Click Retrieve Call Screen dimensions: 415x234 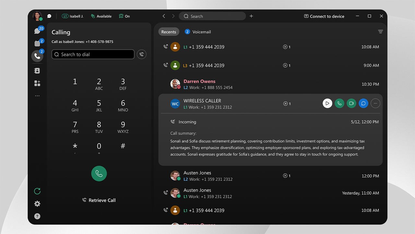[99, 200]
